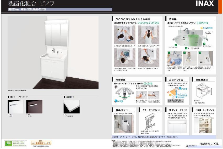The image size is (223, 149).
Task: Open the bucket-in-sink overhead photo
Action: click(125, 58)
